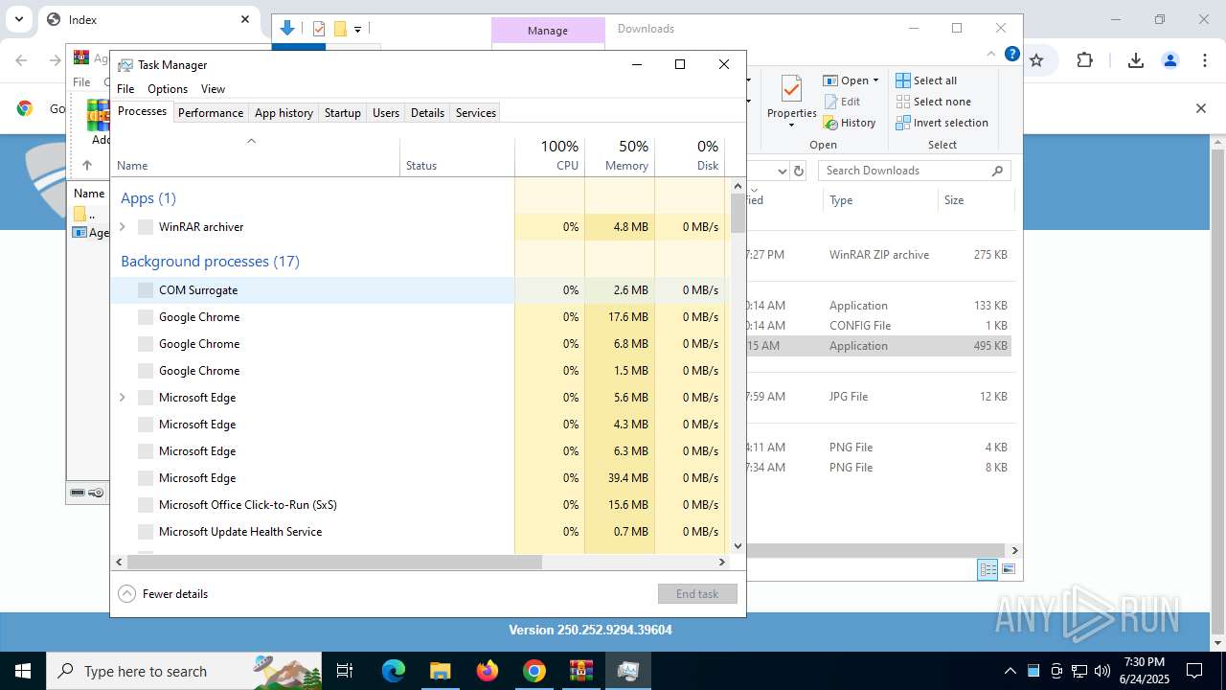The width and height of the screenshot is (1226, 690).
Task: Open Task Manager Options menu
Action: [x=168, y=89]
